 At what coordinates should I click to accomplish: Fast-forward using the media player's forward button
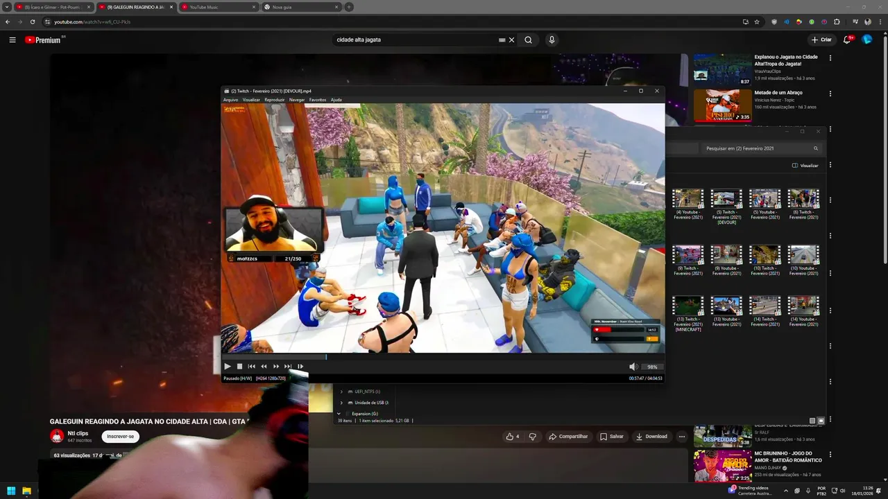point(276,366)
